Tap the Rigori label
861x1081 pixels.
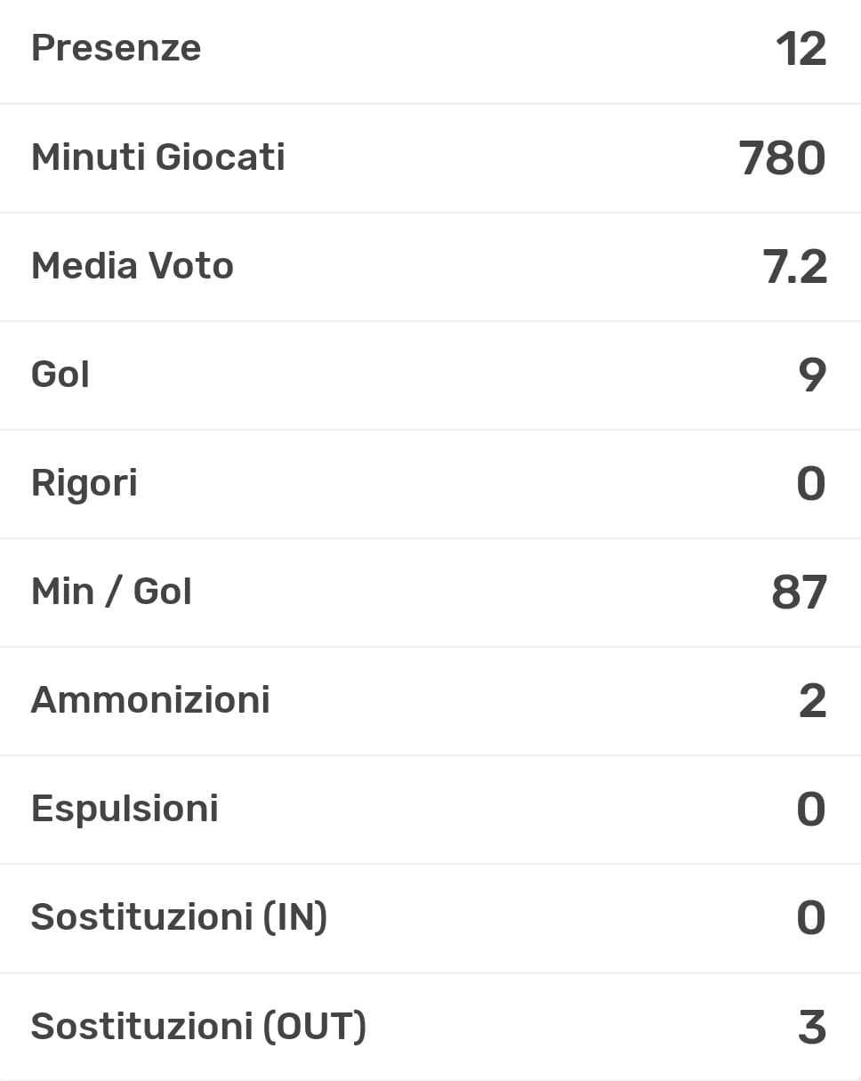point(84,483)
